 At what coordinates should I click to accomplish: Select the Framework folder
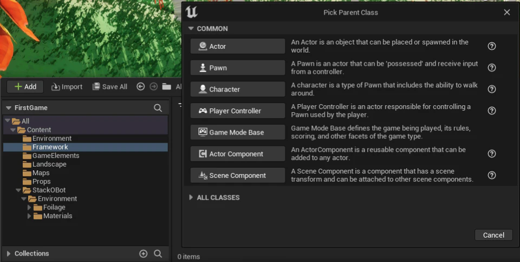pyautogui.click(x=86, y=147)
